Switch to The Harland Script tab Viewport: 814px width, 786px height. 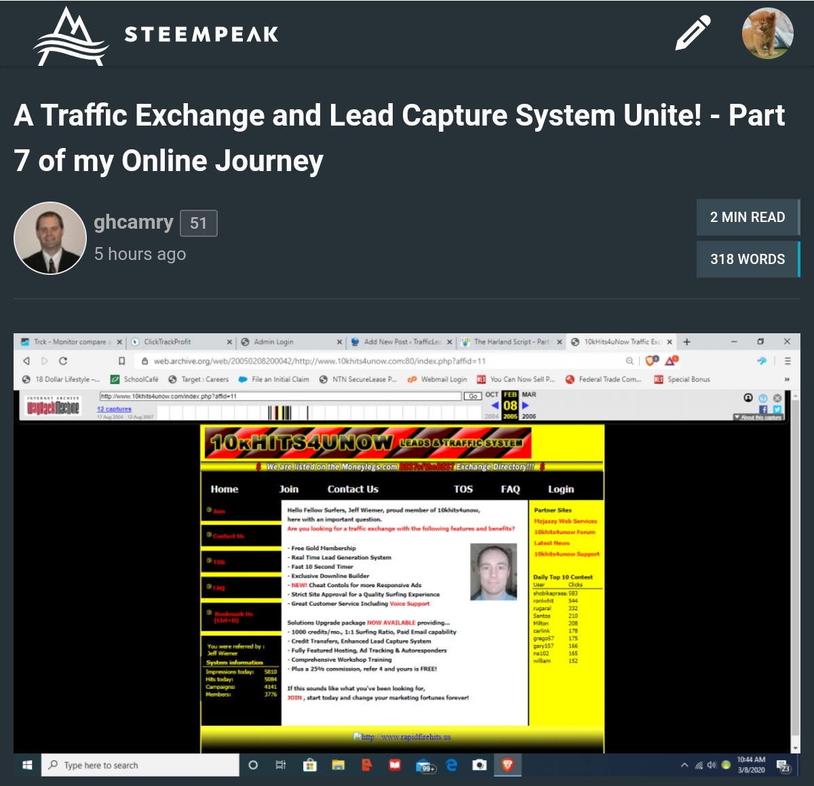tap(510, 342)
